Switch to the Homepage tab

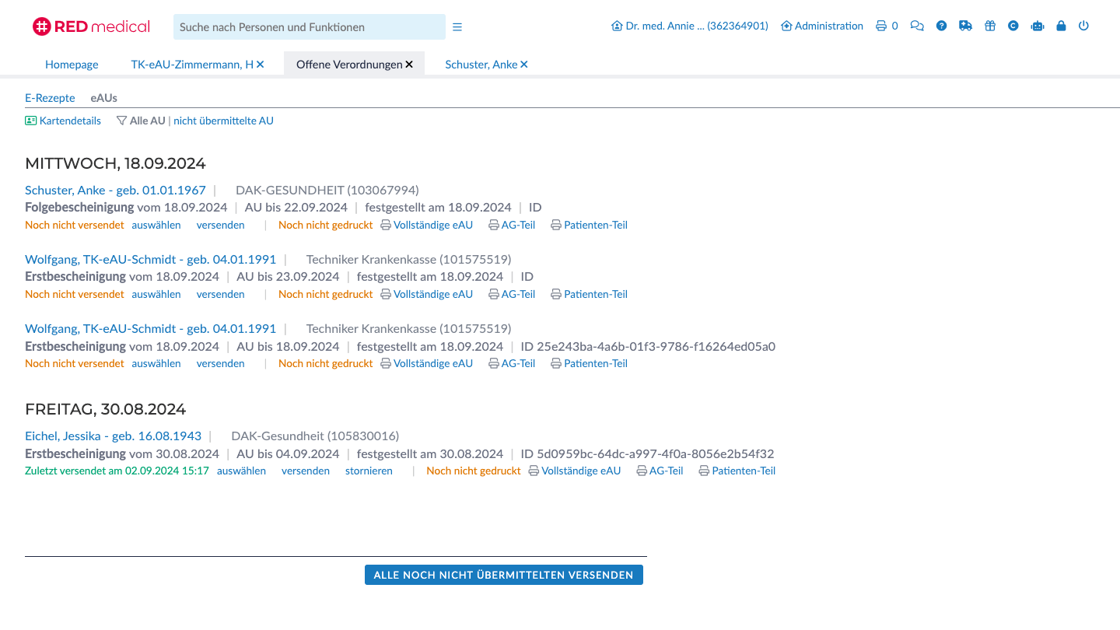coord(72,65)
